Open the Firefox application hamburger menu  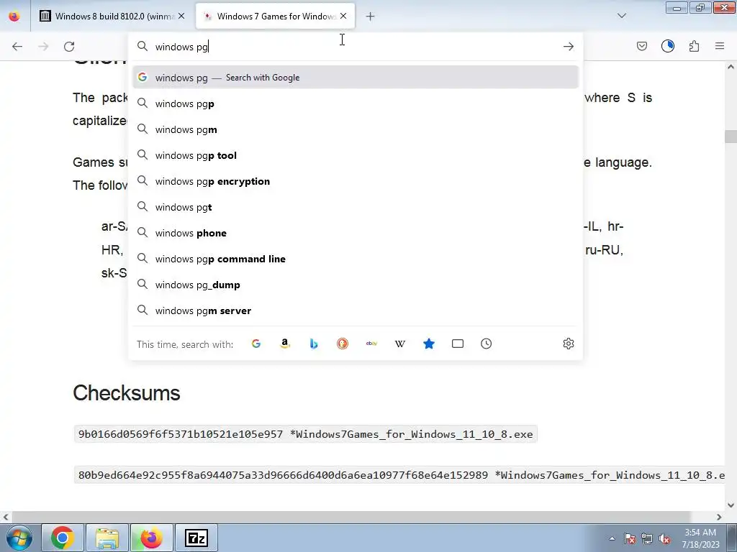coord(720,46)
